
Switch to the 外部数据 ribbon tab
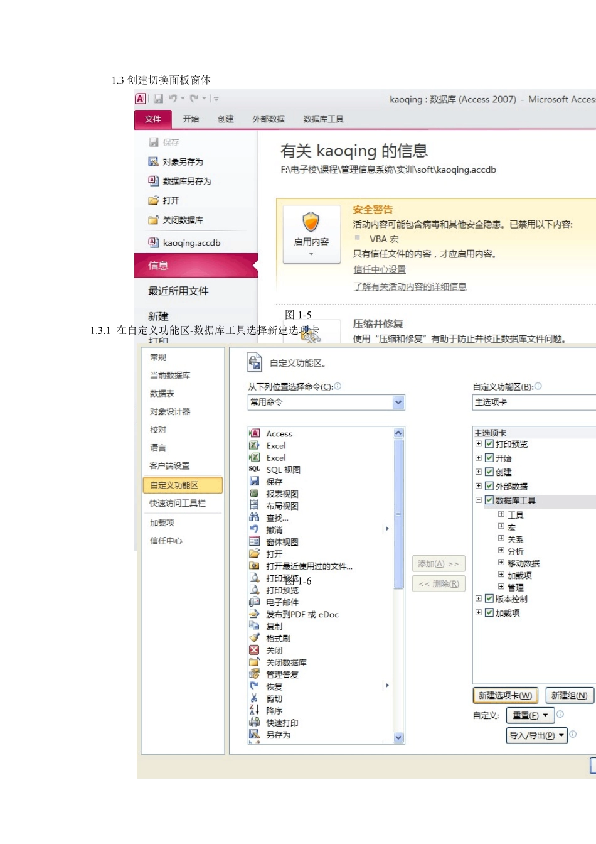click(x=269, y=119)
